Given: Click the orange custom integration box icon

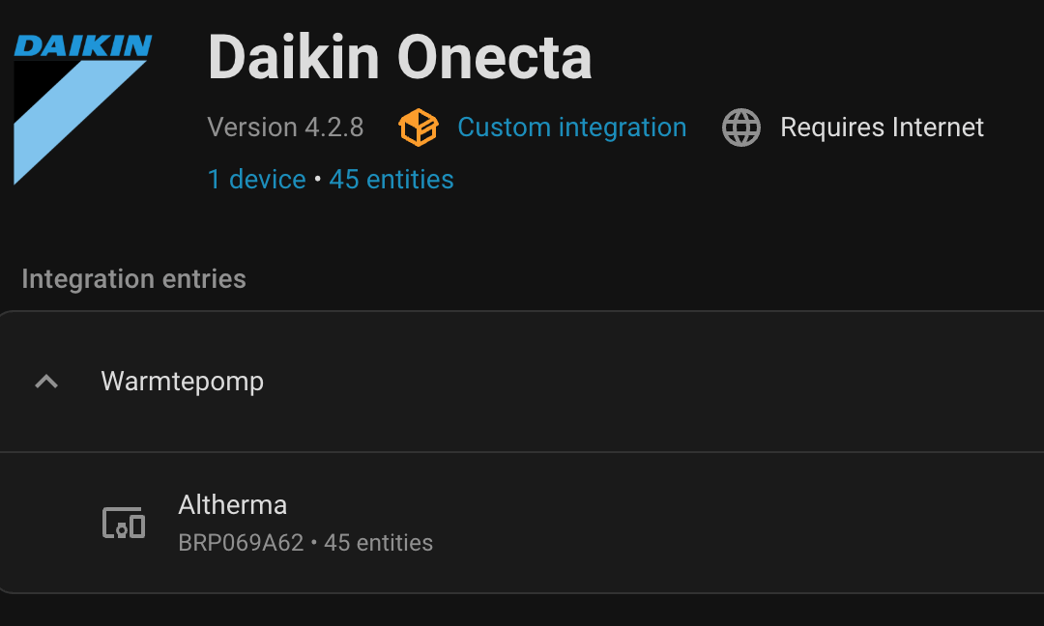Looking at the screenshot, I should [419, 128].
